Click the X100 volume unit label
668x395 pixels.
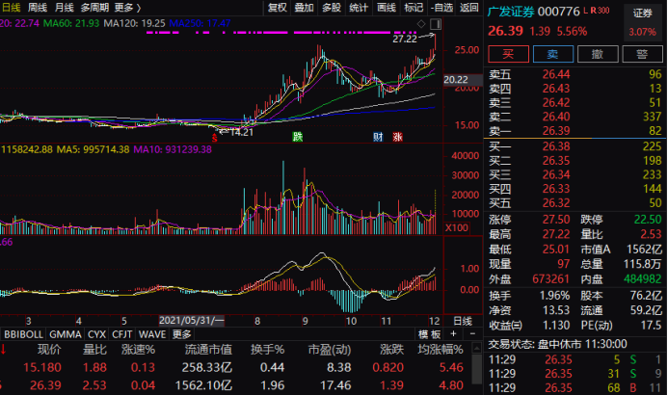click(456, 227)
